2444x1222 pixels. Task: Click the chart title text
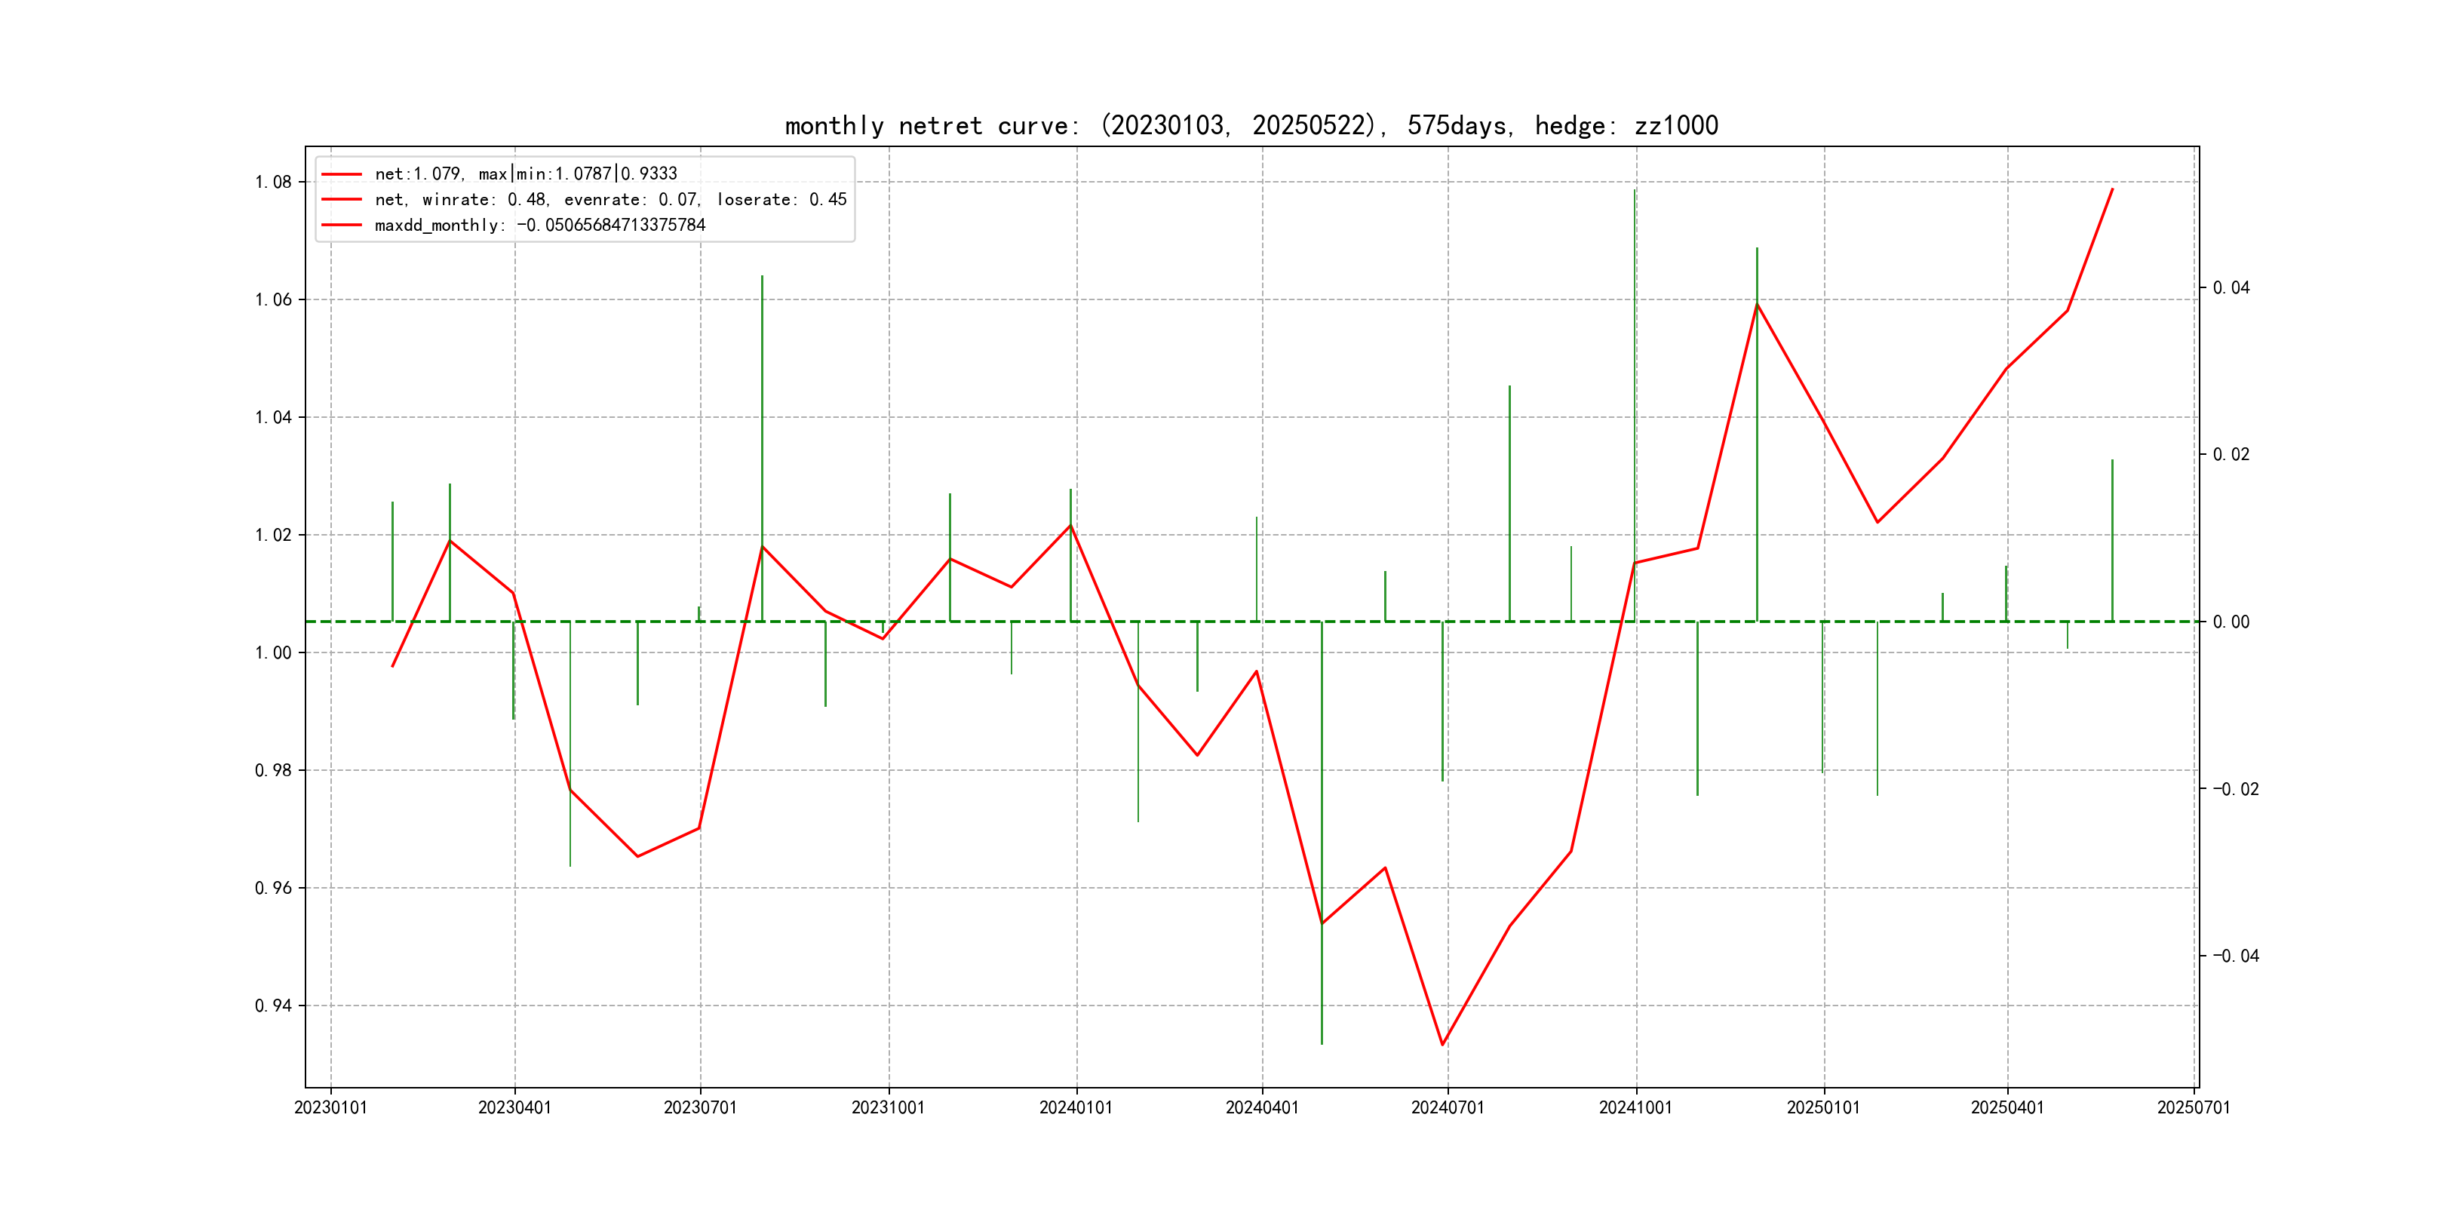pyautogui.click(x=1251, y=125)
